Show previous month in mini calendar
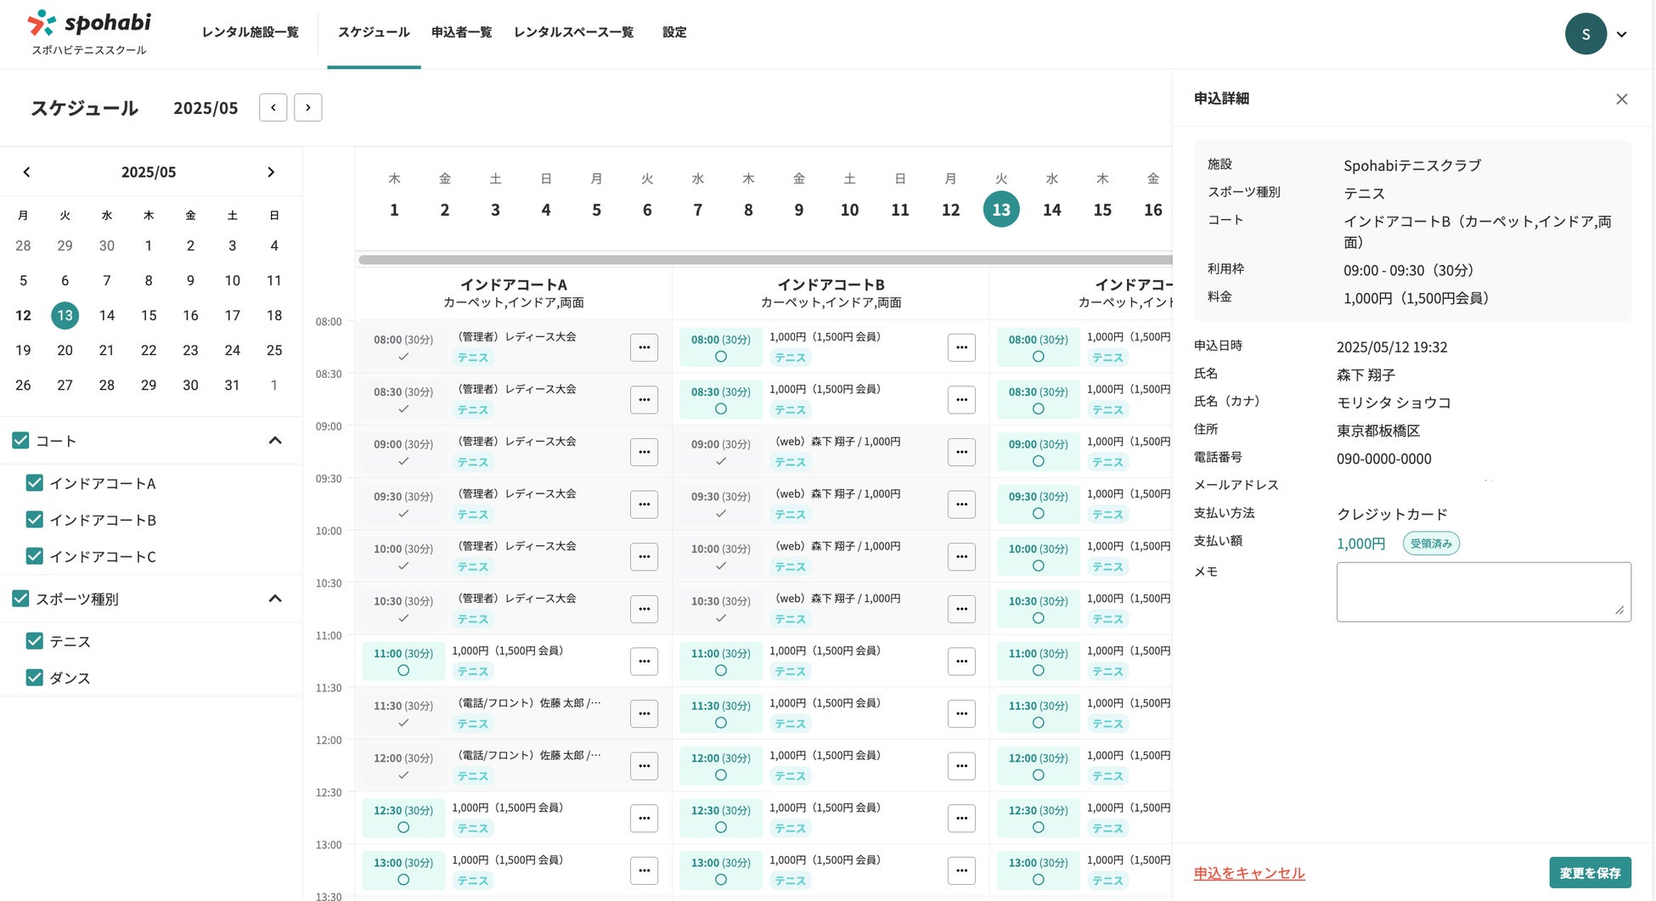This screenshot has width=1656, height=901. pos(26,172)
